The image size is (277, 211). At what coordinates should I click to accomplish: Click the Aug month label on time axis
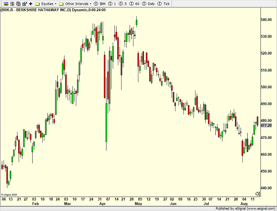244,204
